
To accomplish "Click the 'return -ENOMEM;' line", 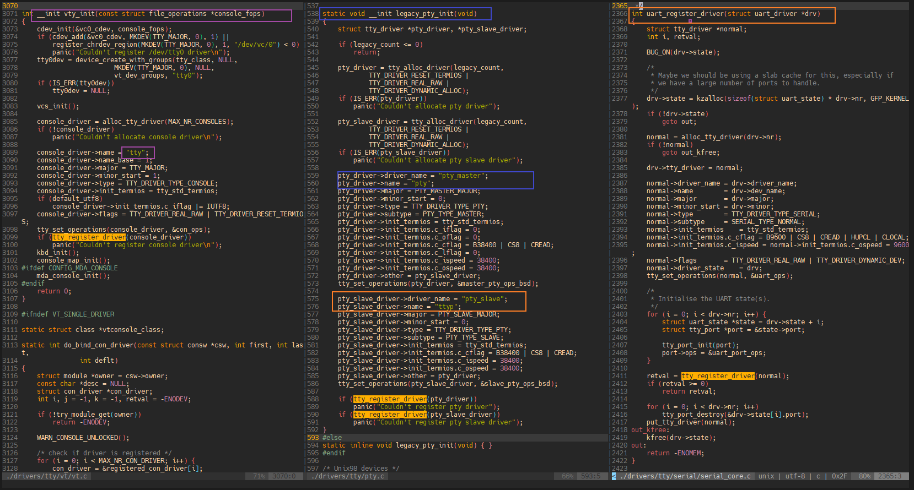I will [x=675, y=453].
